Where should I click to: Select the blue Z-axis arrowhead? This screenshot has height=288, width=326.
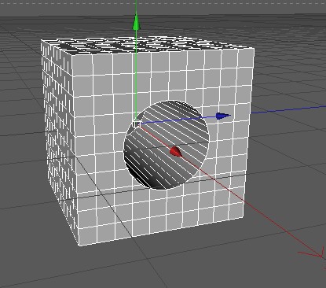tap(223, 116)
